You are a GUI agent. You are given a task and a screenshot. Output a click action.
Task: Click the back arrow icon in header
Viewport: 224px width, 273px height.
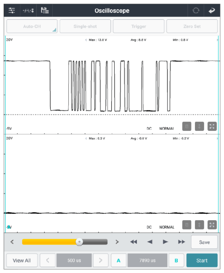pyautogui.click(x=212, y=11)
